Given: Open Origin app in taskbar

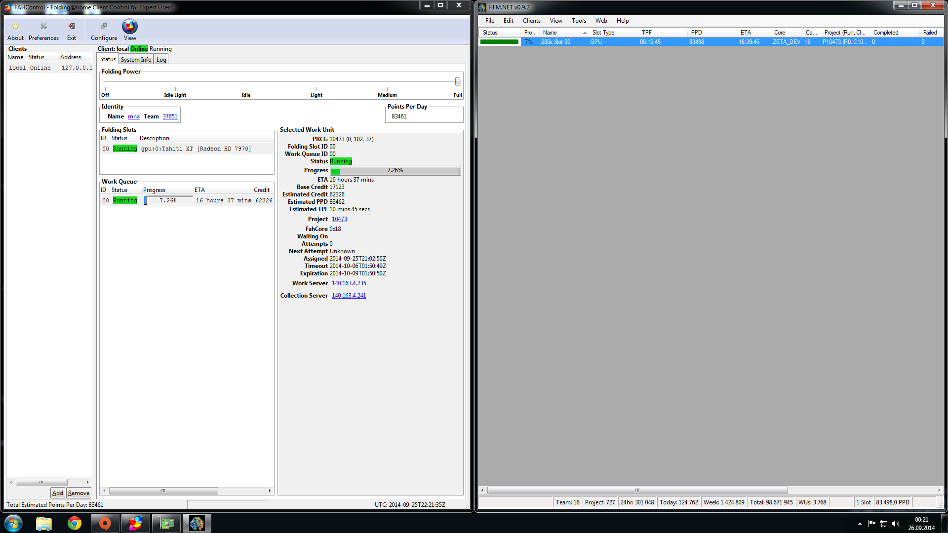Looking at the screenshot, I should (105, 523).
